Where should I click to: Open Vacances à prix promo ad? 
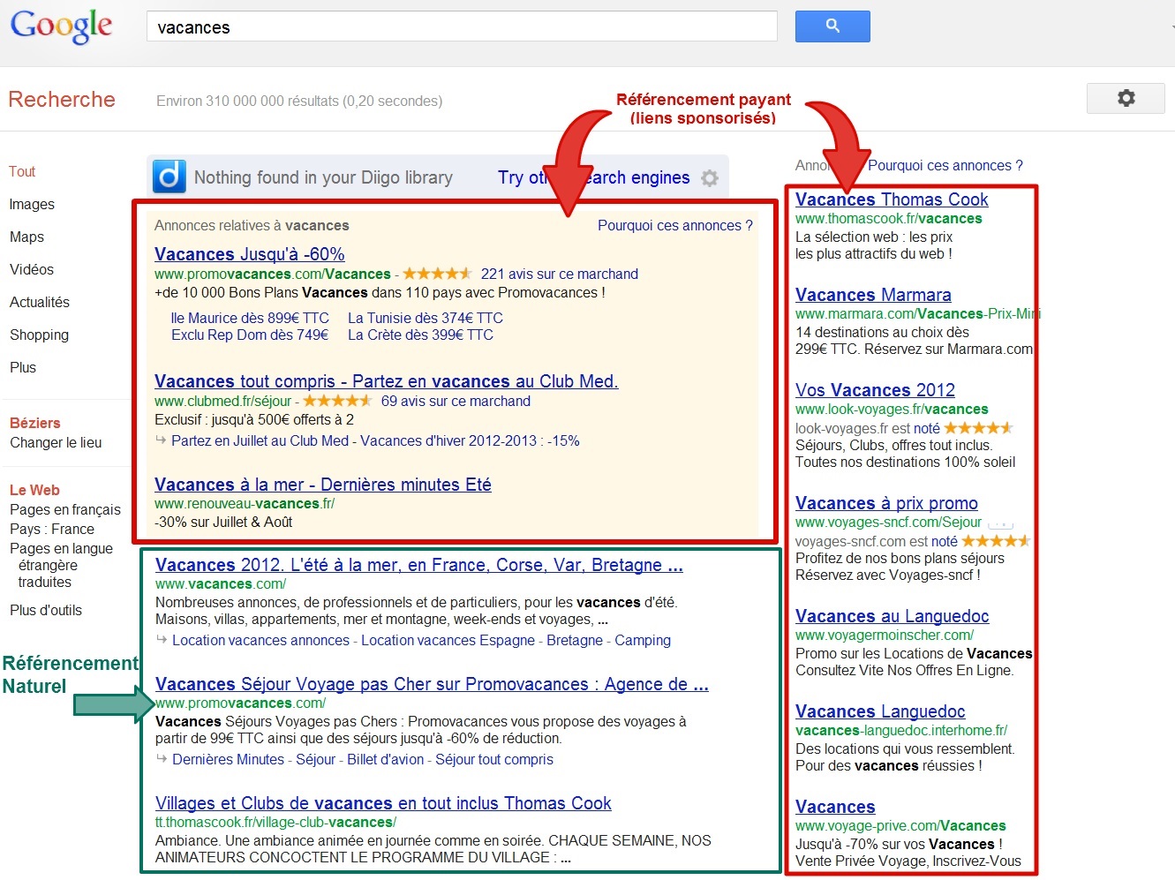pos(886,503)
